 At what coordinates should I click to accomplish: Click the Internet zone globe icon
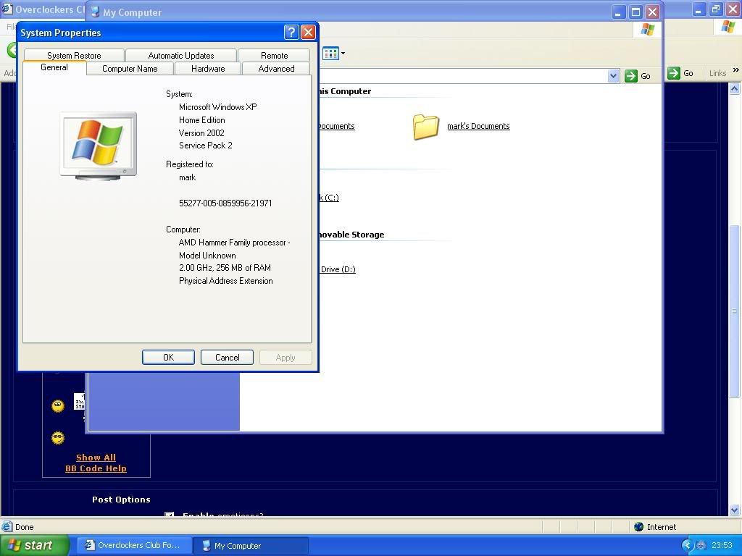pyautogui.click(x=638, y=527)
